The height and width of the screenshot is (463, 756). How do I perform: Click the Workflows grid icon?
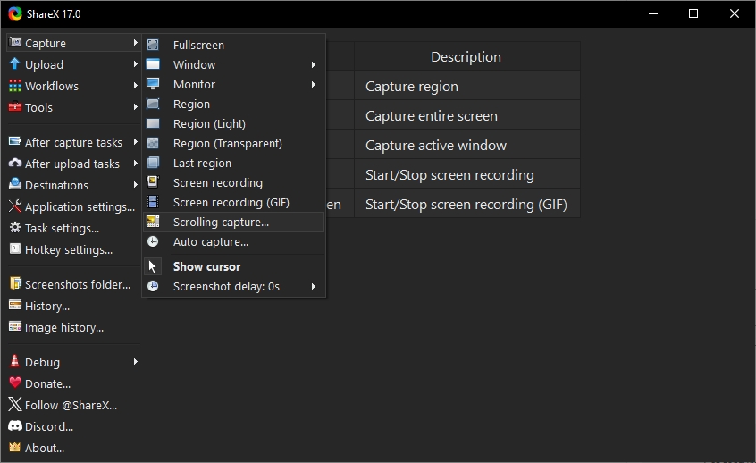15,86
